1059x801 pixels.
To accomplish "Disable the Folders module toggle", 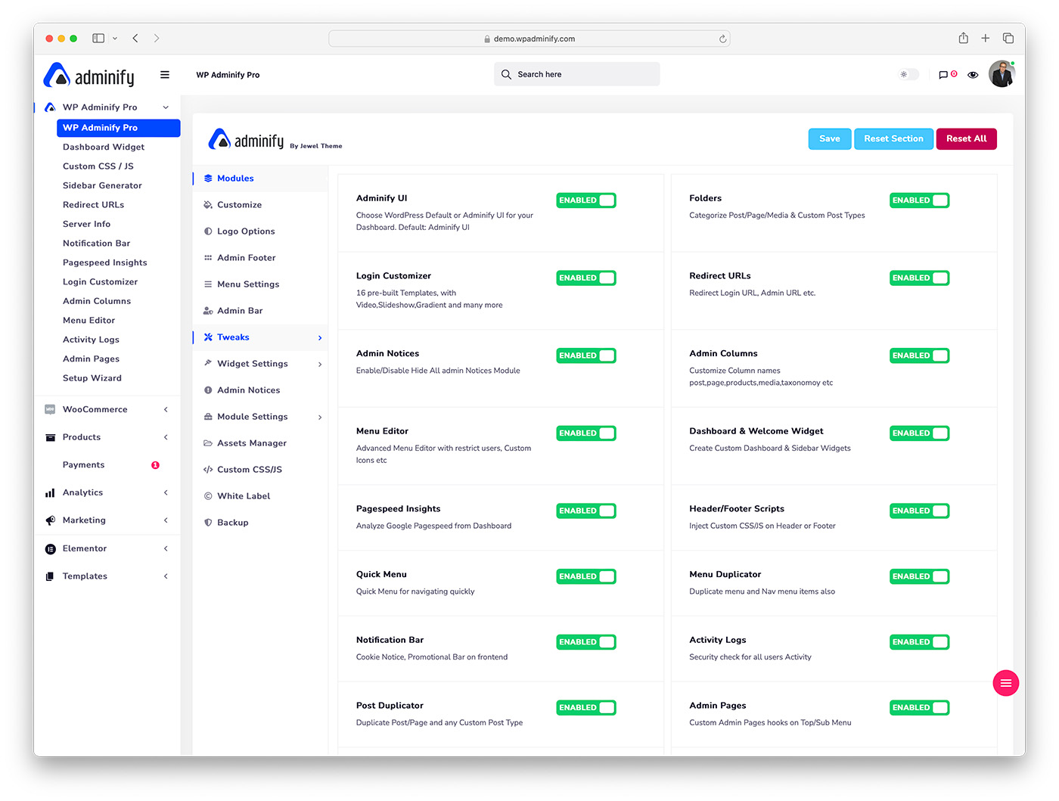I will pos(919,200).
